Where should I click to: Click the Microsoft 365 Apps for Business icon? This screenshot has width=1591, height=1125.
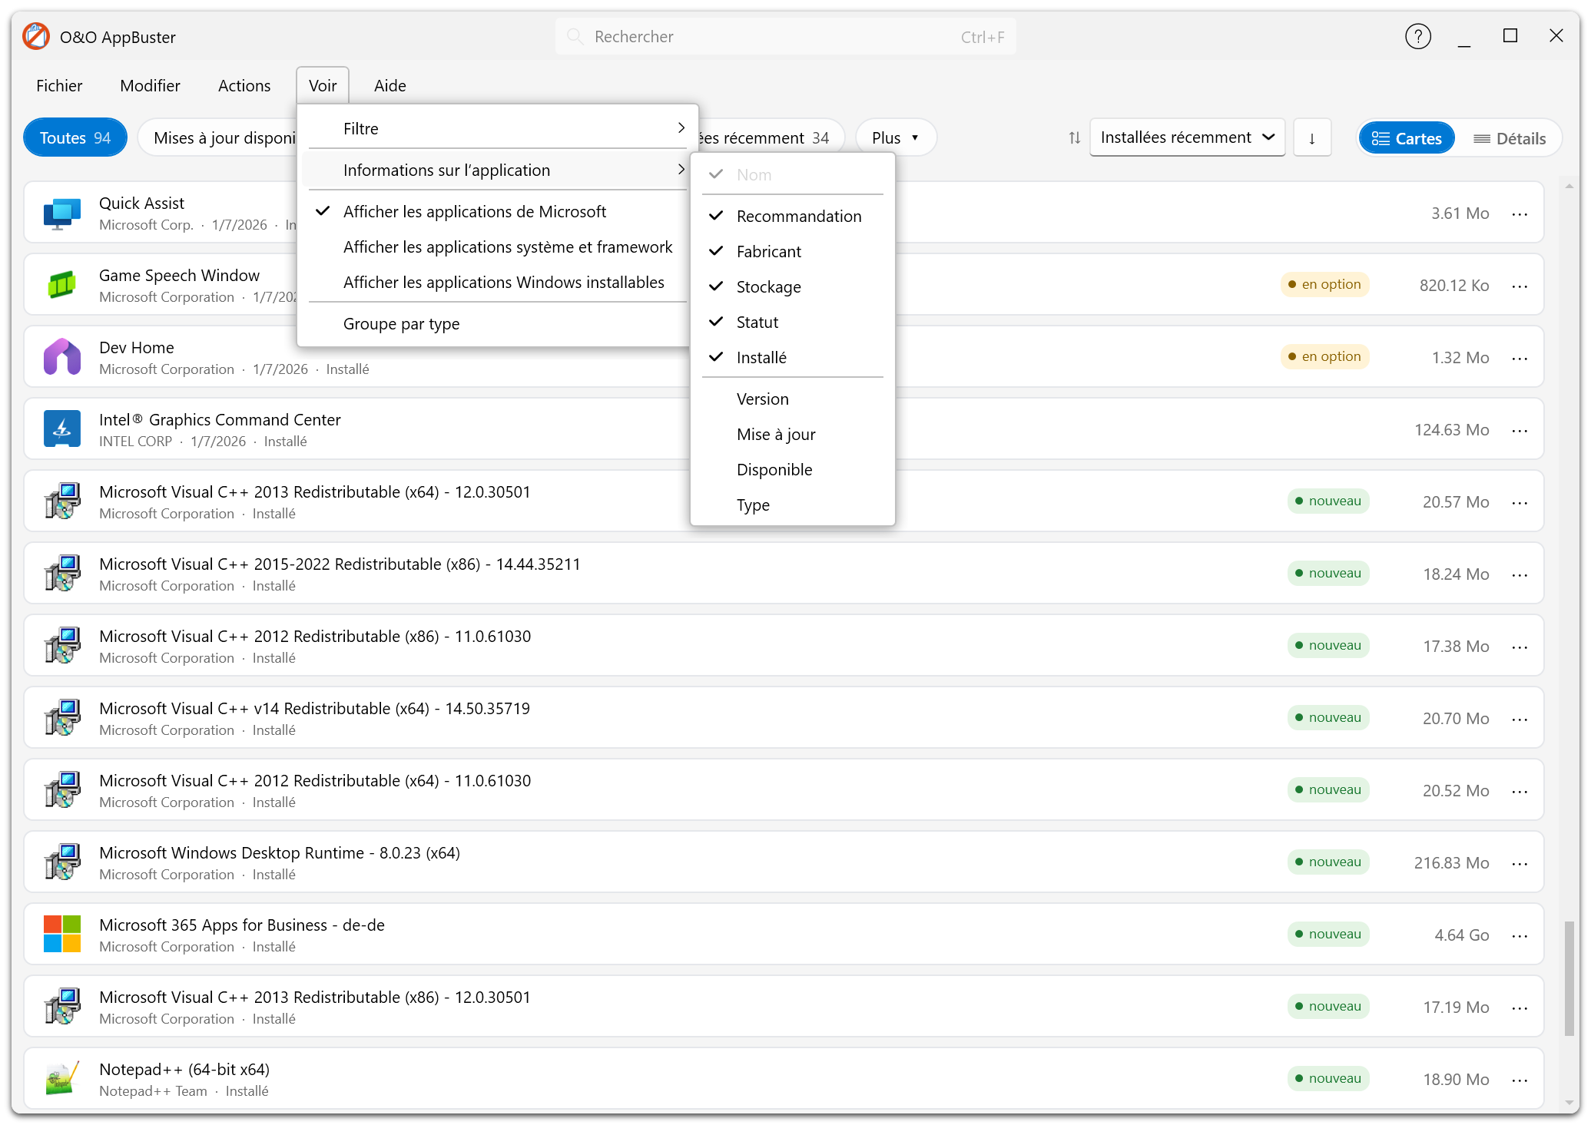[x=62, y=935]
